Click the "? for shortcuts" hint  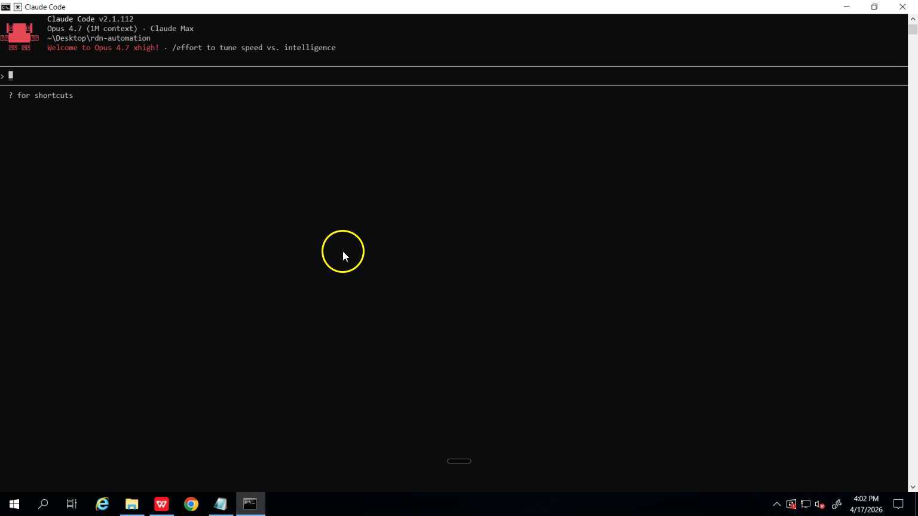(41, 96)
